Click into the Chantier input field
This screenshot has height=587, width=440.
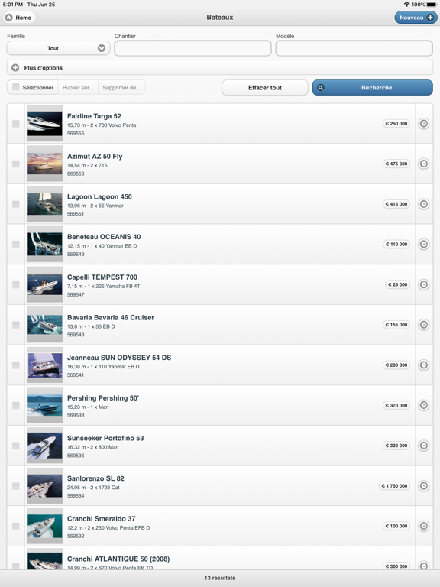tap(192, 48)
